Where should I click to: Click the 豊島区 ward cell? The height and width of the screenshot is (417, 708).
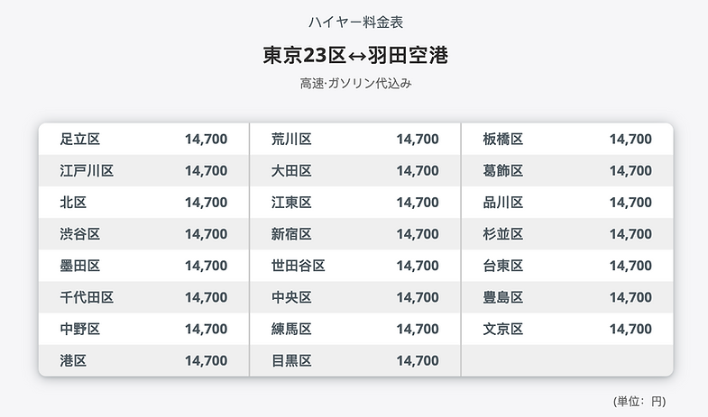[503, 297]
